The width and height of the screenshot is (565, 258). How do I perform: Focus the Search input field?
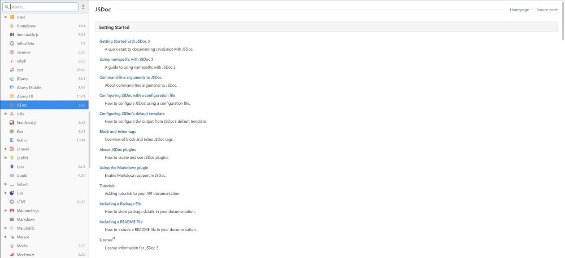pos(40,7)
